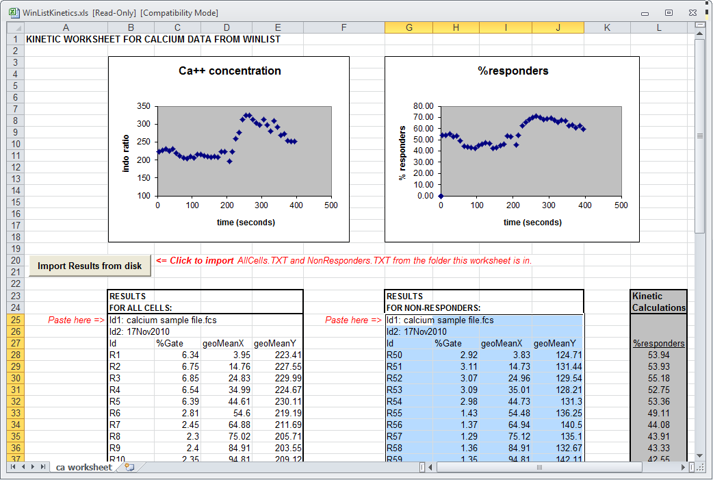Select row 20 header
This screenshot has height=480, width=713.
click(15, 260)
